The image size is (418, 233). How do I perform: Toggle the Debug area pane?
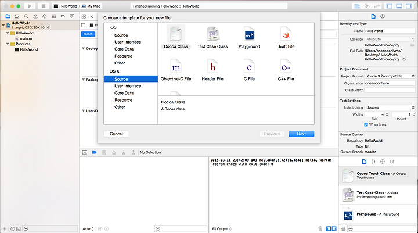coord(399,6)
